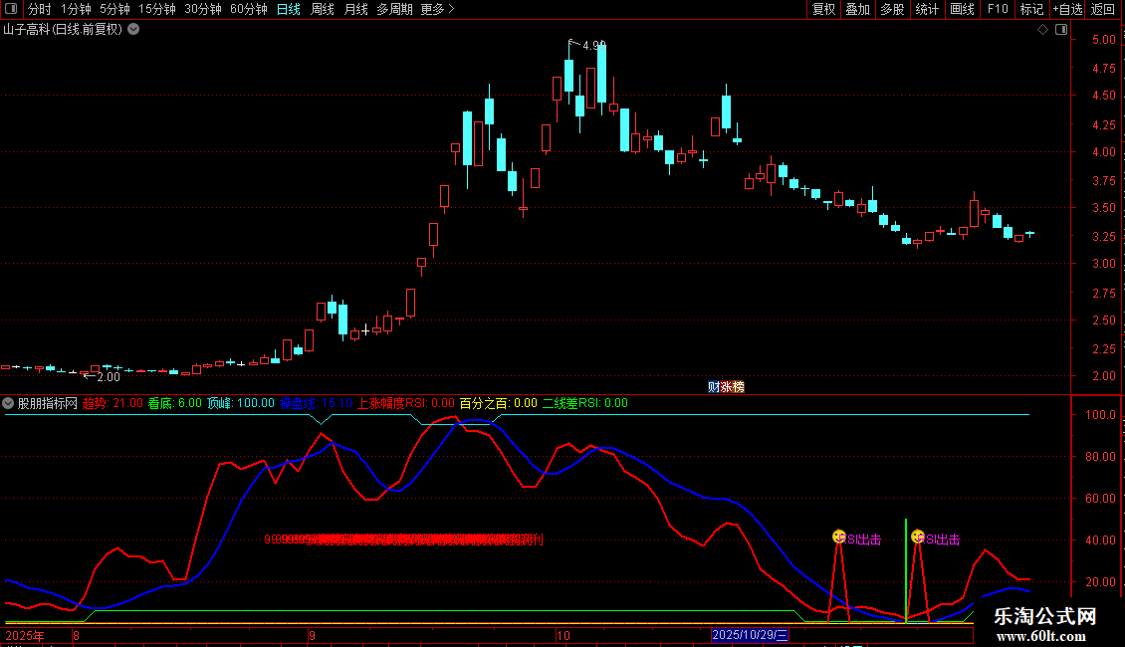The width and height of the screenshot is (1125, 647).
Task: Open the 股朋指标网 indicator dropdown circle
Action: click(8, 403)
